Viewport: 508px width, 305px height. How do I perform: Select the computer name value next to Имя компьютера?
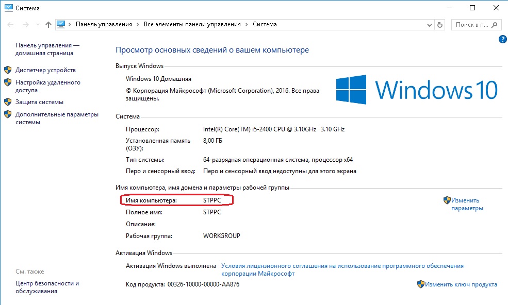[212, 200]
